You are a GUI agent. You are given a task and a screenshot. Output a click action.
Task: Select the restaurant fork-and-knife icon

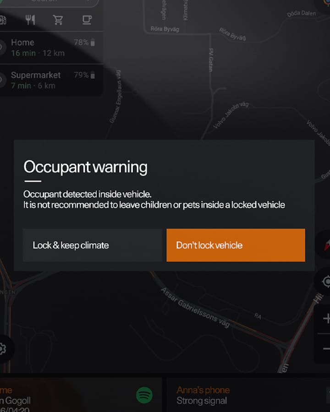coord(30,20)
